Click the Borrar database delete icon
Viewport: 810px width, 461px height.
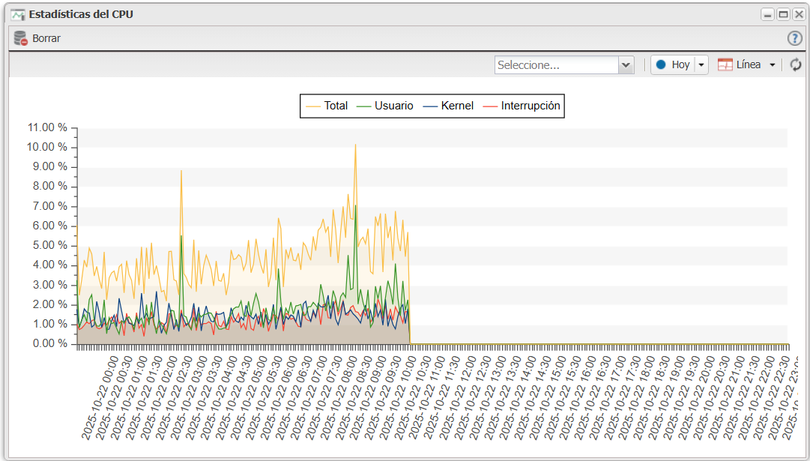click(x=20, y=38)
